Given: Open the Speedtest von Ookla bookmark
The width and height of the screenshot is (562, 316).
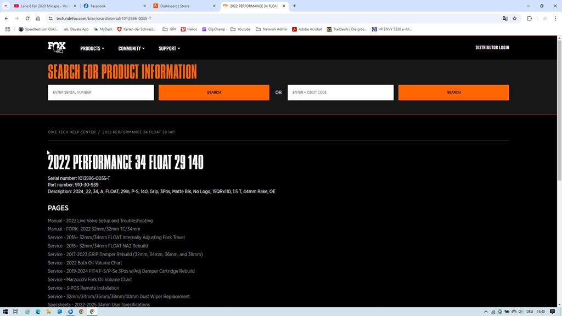Looking at the screenshot, I should click(x=38, y=29).
